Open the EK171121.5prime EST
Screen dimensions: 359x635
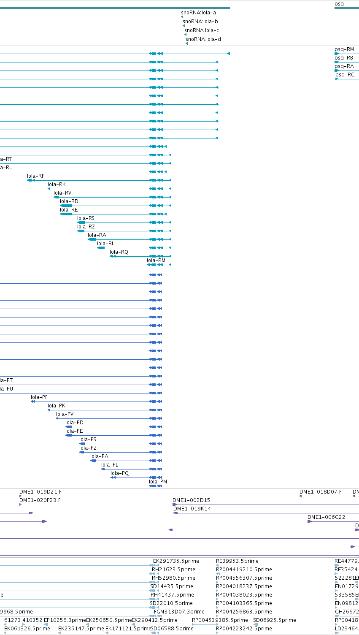[x=128, y=629]
